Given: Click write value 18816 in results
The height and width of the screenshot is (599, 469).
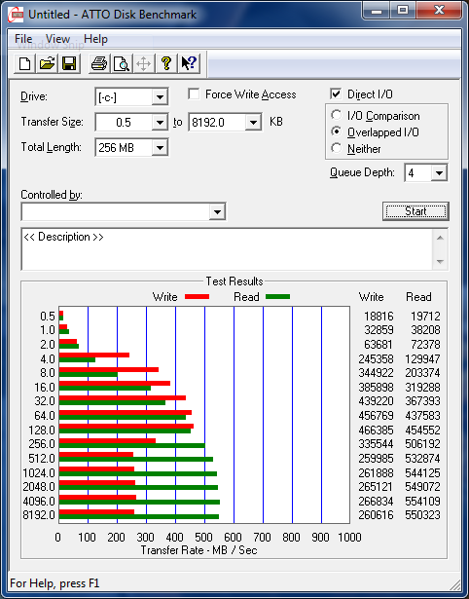Looking at the screenshot, I should 379,317.
